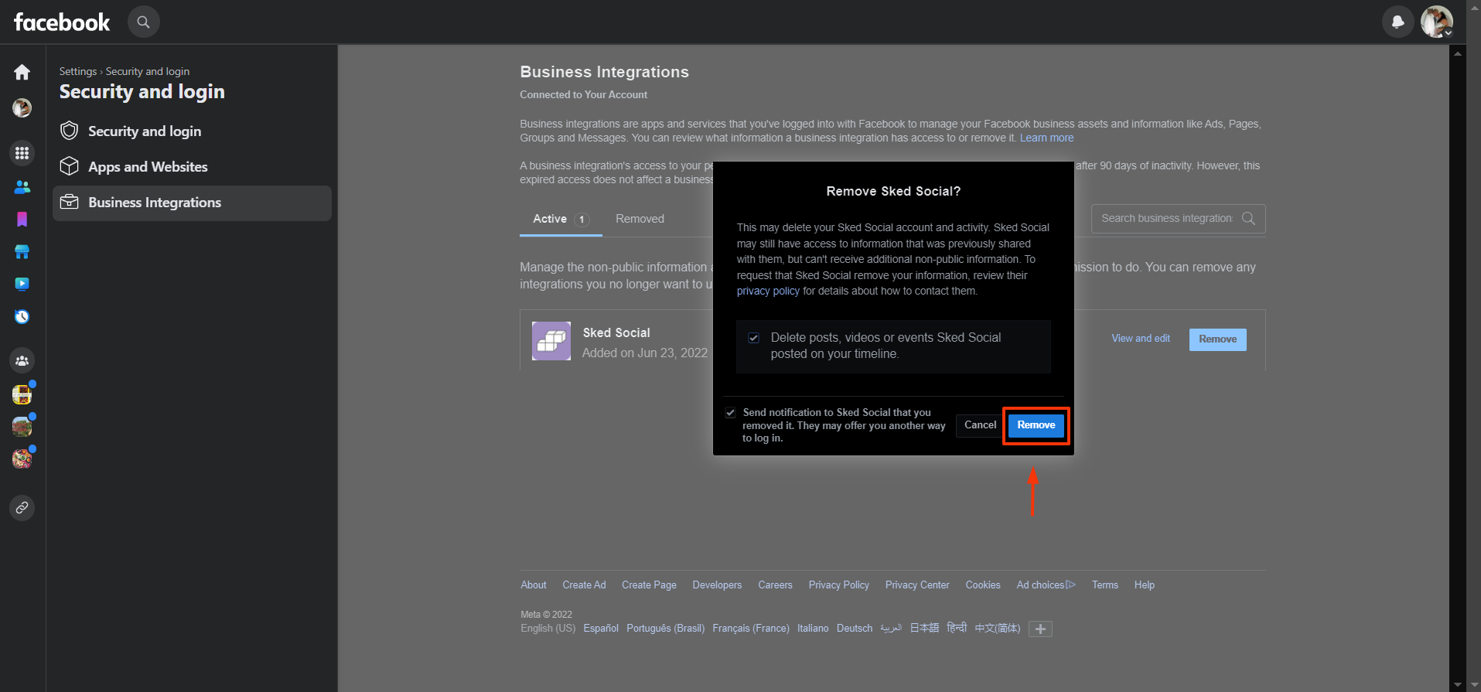Open the Privacy Center footer link
This screenshot has height=692, width=1481.
click(917, 585)
